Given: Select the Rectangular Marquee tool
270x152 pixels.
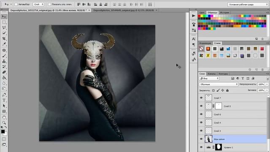Looking at the screenshot, I should click(4, 22).
